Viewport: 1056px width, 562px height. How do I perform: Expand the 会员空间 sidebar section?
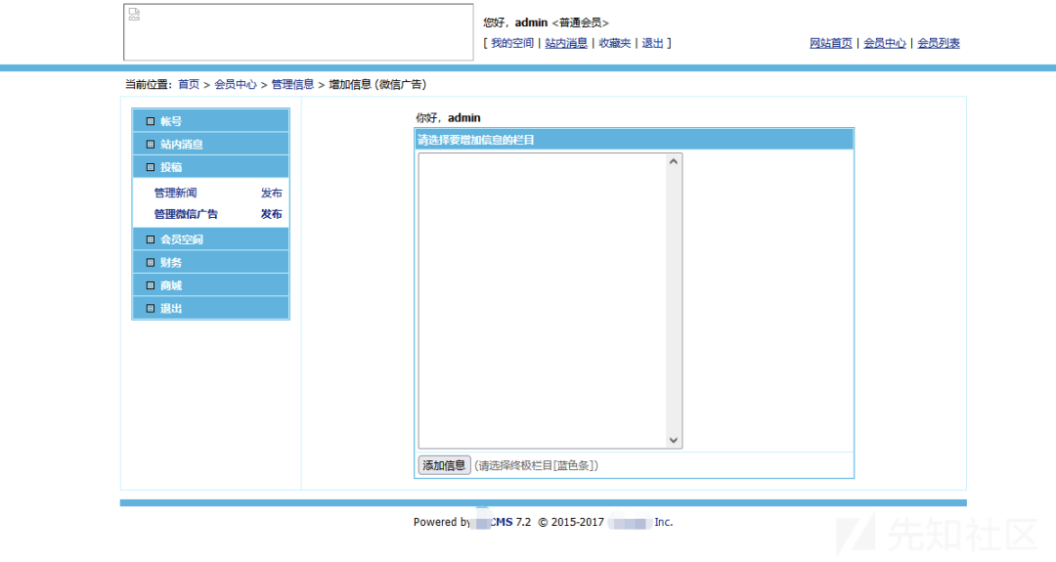pos(211,238)
